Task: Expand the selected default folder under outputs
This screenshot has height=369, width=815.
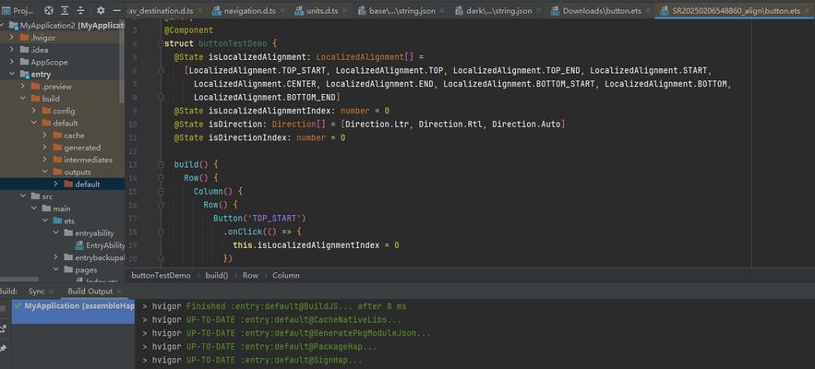Action: coord(55,184)
